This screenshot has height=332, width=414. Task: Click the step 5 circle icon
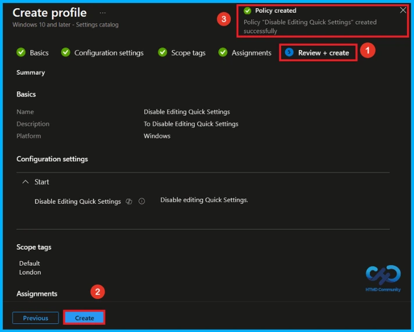point(289,52)
